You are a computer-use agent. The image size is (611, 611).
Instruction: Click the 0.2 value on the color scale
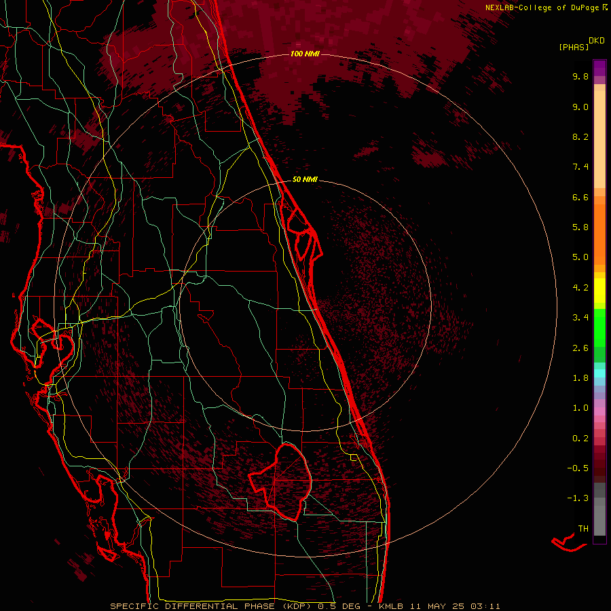click(580, 439)
